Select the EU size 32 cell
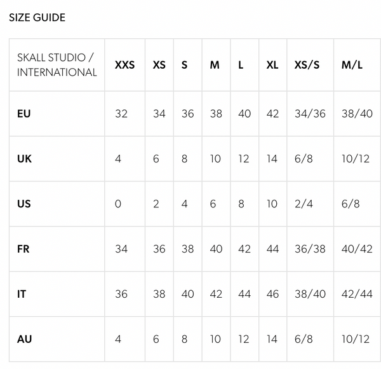Viewport: 381px width, 369px height. click(x=121, y=114)
